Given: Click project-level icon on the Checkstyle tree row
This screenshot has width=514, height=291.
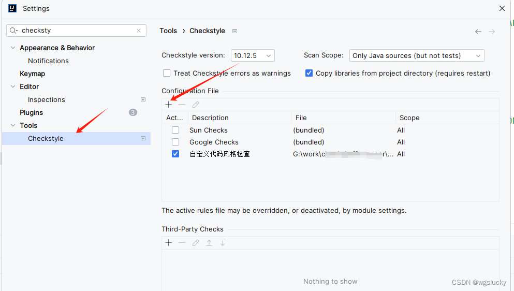Looking at the screenshot, I should (x=143, y=138).
